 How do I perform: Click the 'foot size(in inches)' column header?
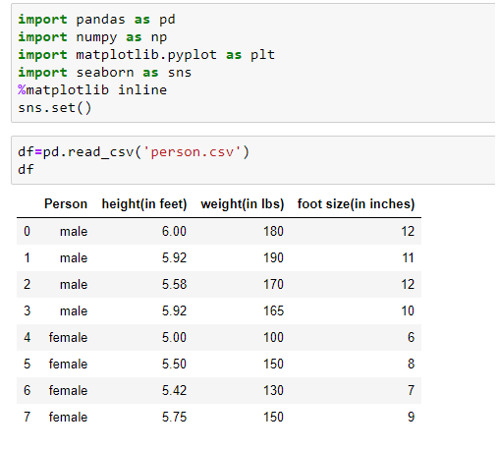(357, 204)
